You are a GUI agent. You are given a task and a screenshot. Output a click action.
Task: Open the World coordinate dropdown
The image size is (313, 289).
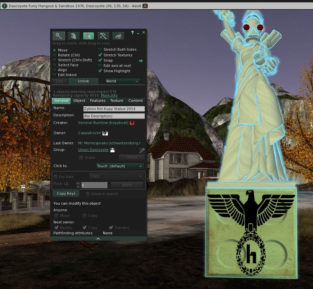(122, 81)
